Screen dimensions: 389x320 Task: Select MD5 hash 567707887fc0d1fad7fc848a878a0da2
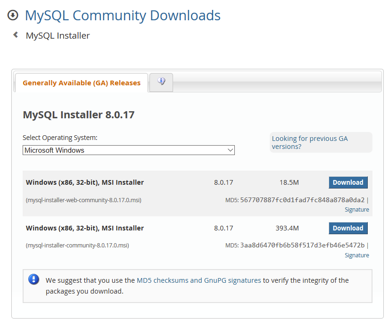pos(302,200)
